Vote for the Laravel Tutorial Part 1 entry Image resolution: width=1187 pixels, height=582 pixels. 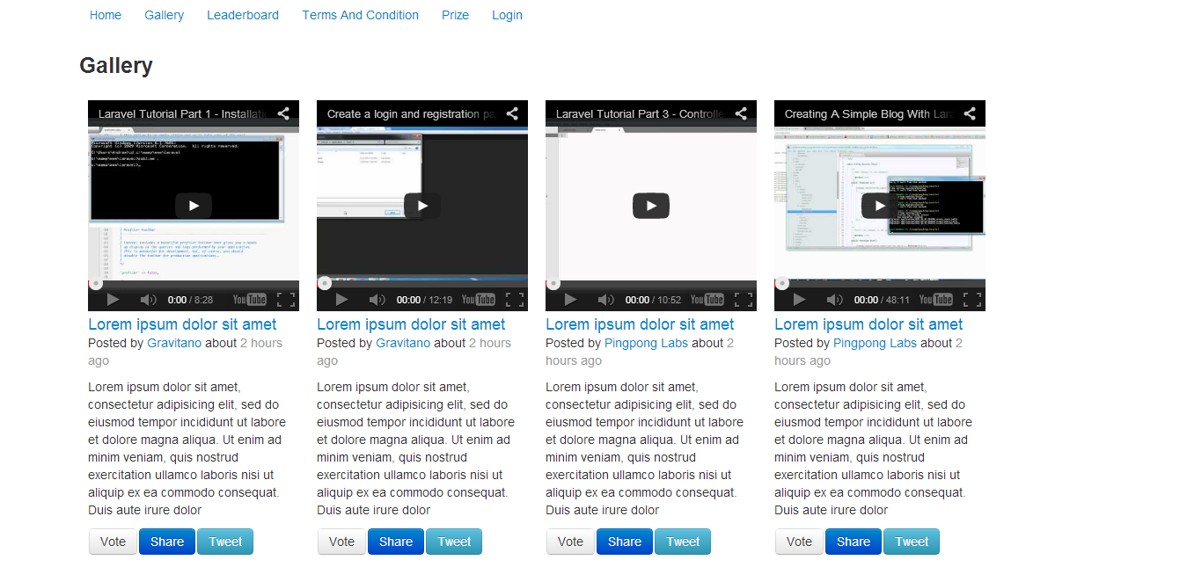(x=113, y=542)
